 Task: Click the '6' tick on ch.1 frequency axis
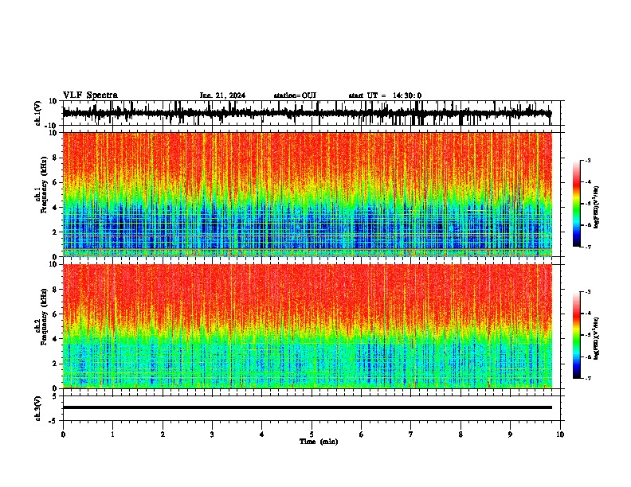pyautogui.click(x=55, y=182)
